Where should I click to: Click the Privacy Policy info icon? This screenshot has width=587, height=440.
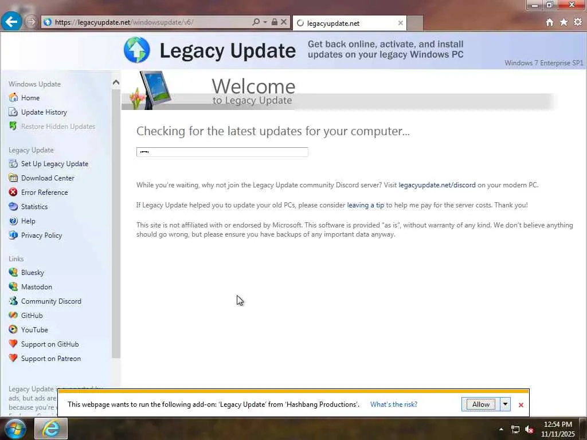coord(13,235)
